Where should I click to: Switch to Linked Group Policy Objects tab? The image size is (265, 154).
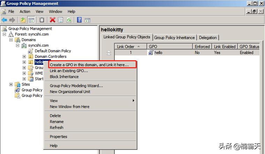pyautogui.click(x=127, y=37)
